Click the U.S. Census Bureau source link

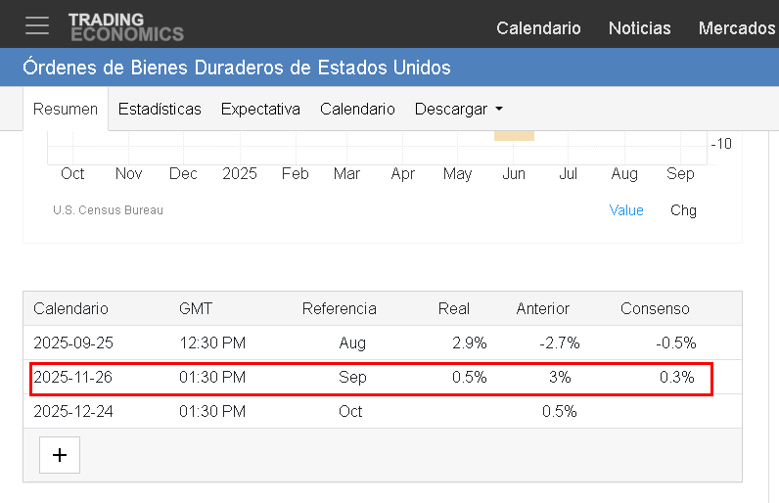coord(108,210)
